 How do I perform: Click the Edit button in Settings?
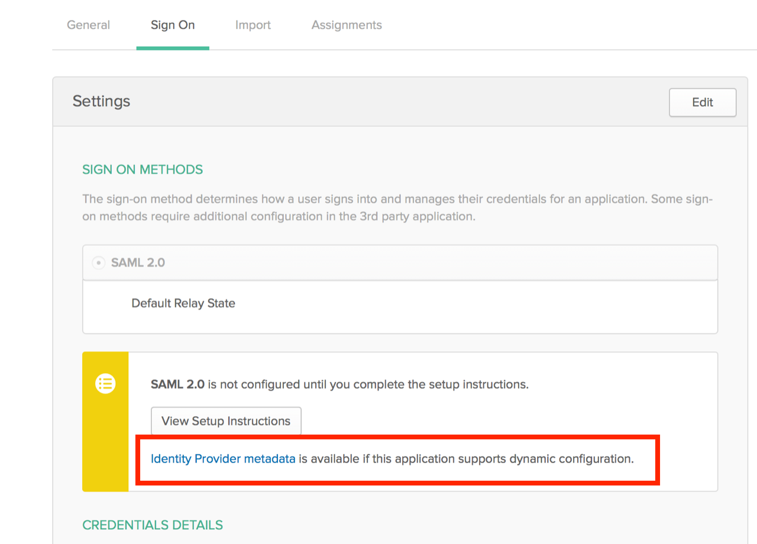(x=703, y=102)
